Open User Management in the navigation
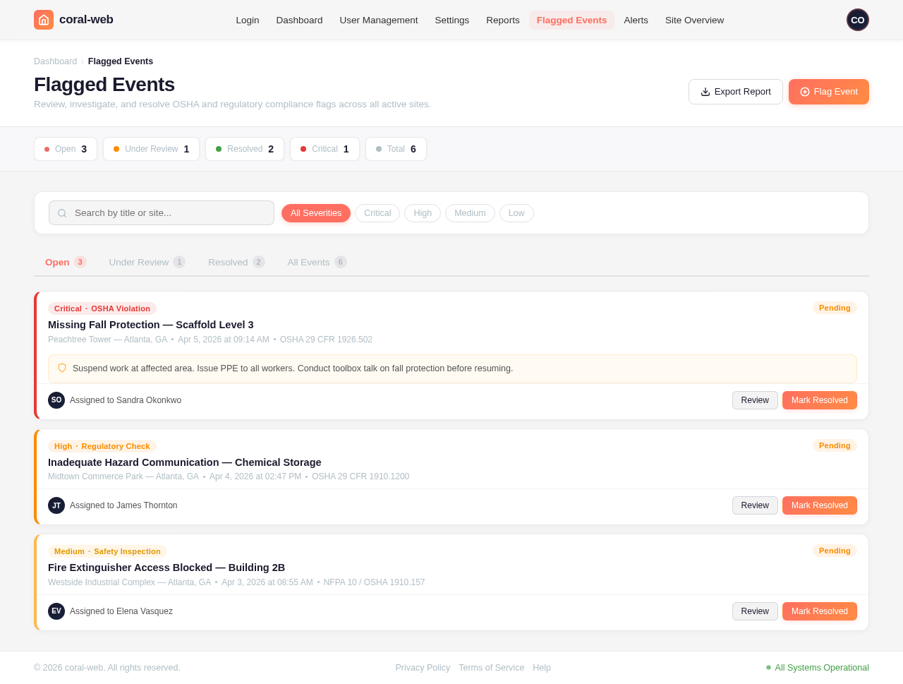The height and width of the screenshot is (684, 903). point(379,20)
